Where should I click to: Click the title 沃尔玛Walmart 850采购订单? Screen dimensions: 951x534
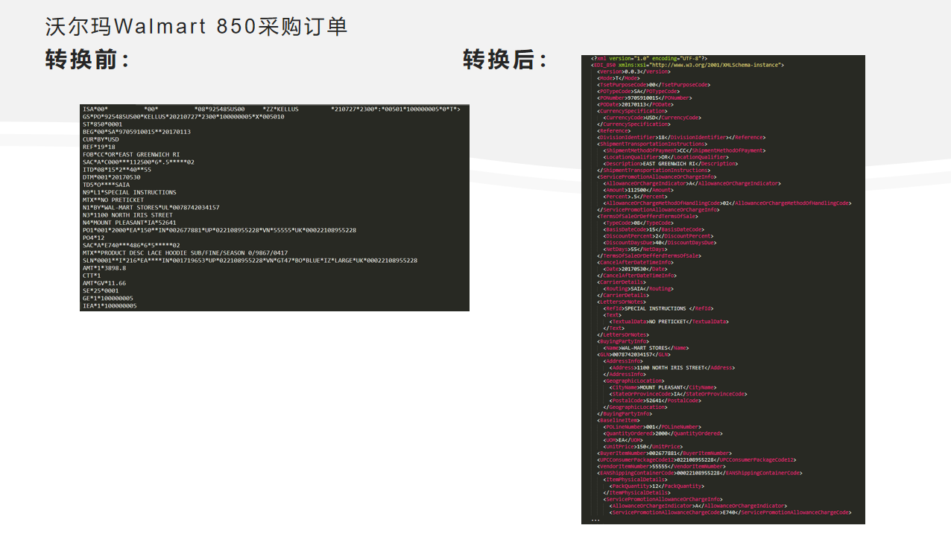pyautogui.click(x=196, y=27)
